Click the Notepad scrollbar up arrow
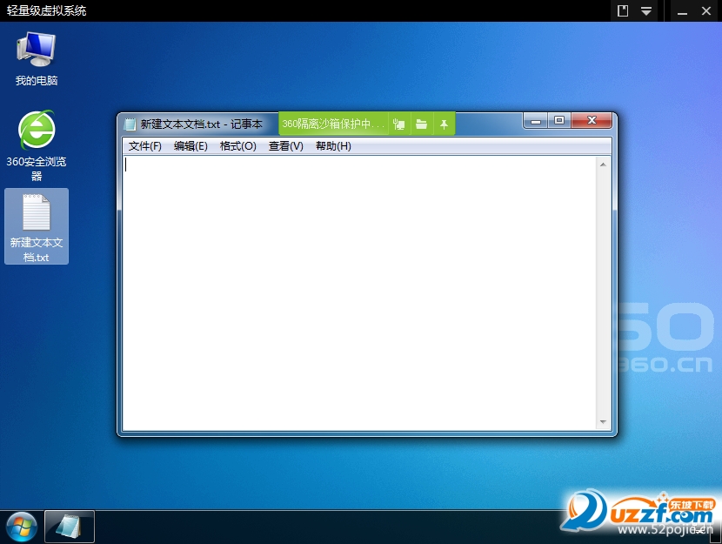722x544 pixels. pos(603,165)
